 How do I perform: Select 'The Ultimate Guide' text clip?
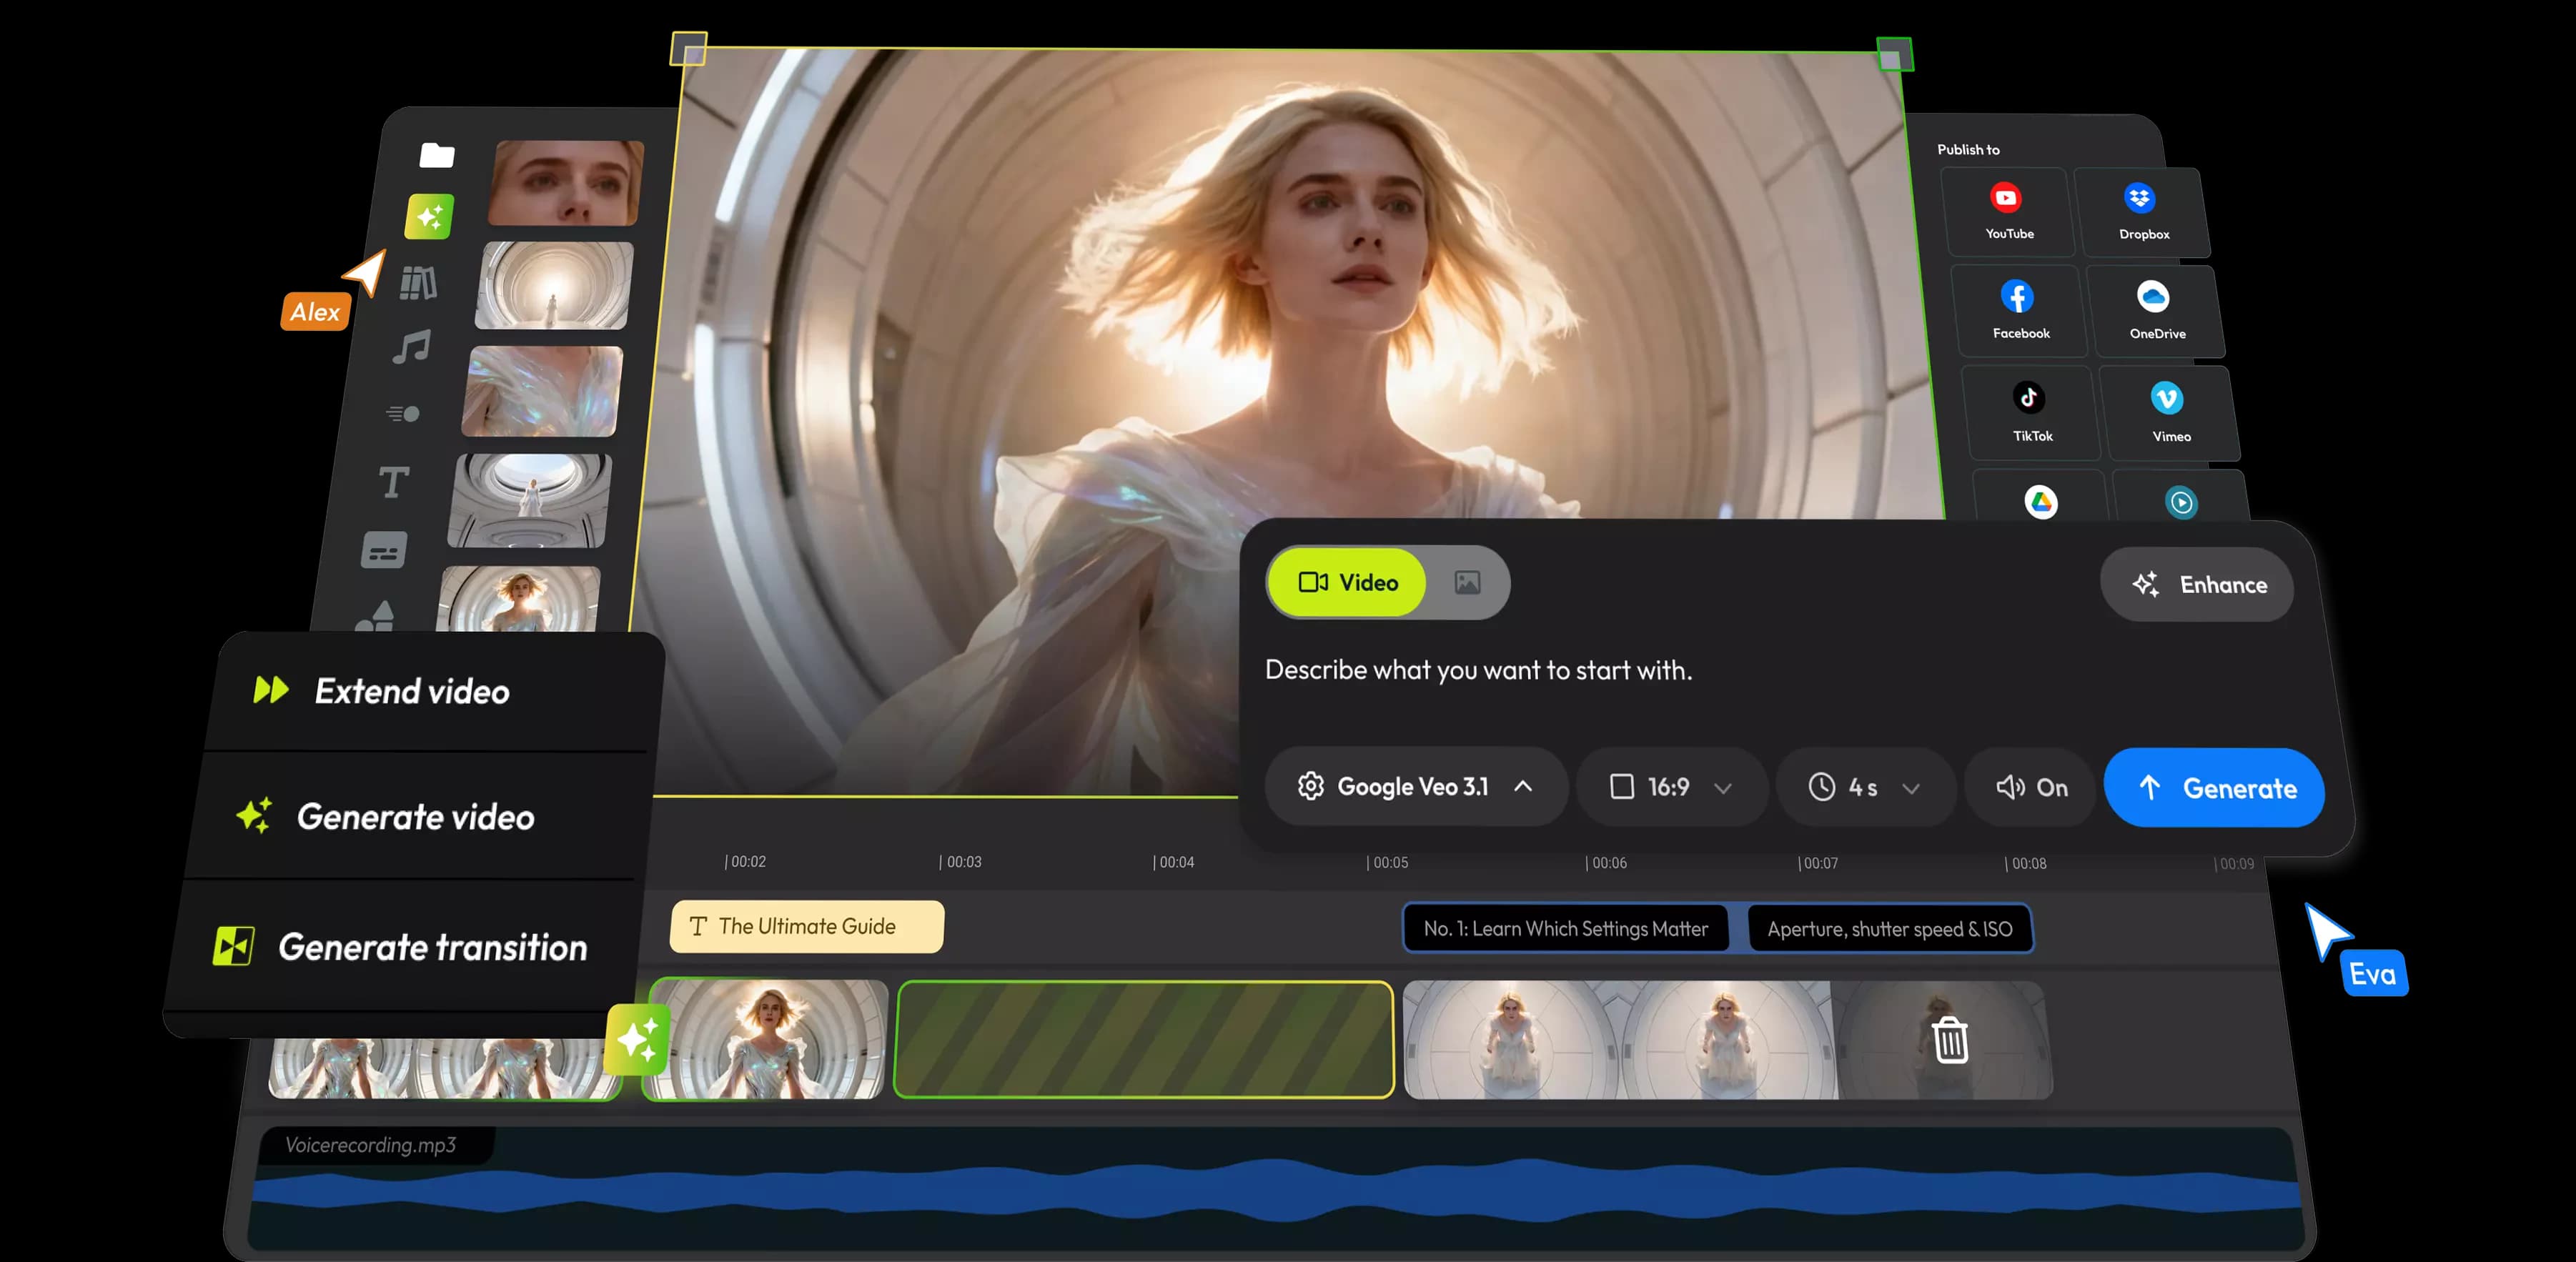[806, 926]
